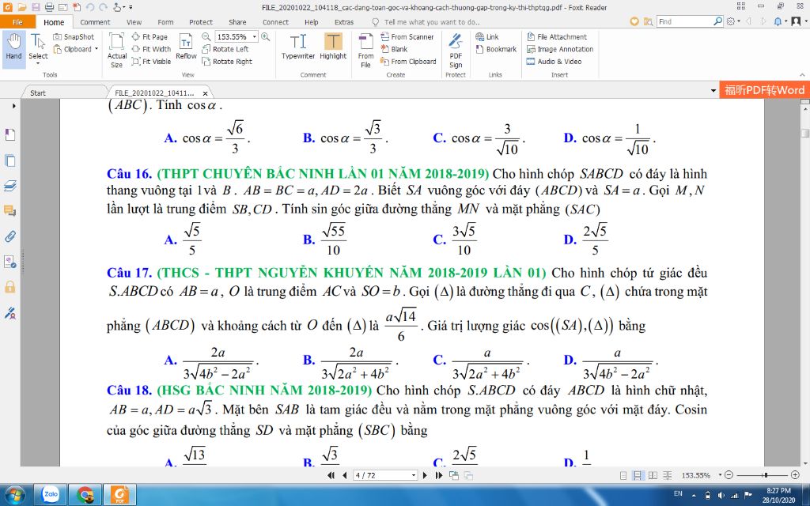
Task: Undo last action in quick access toolbar
Action: coord(90,7)
